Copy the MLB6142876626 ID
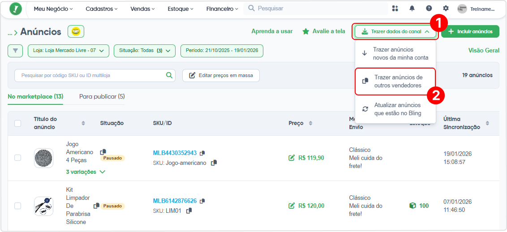 click(202, 201)
